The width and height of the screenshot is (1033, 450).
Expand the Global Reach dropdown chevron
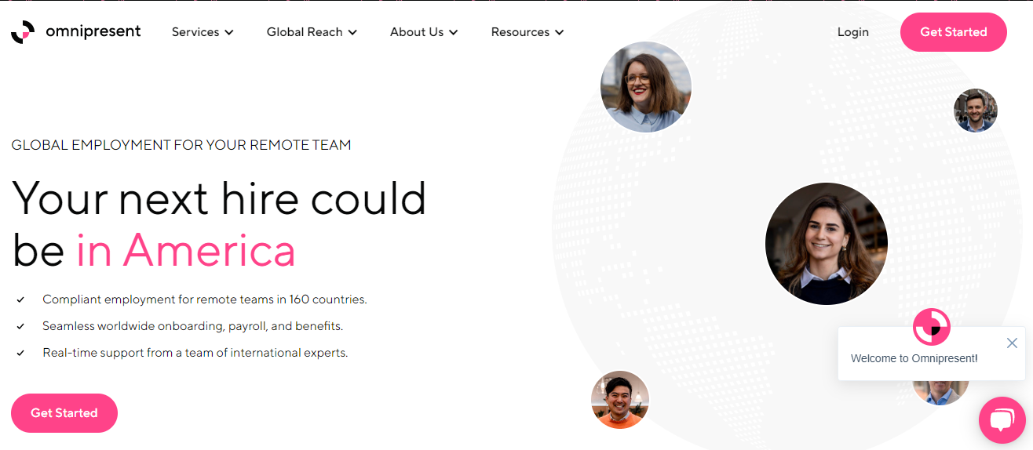[352, 32]
